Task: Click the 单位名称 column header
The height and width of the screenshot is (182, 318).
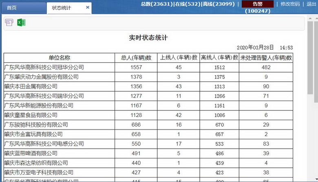Action: point(59,58)
